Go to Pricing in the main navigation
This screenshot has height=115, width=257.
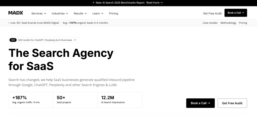pyautogui.click(x=114, y=13)
